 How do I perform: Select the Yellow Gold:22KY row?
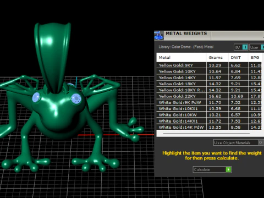point(209,96)
